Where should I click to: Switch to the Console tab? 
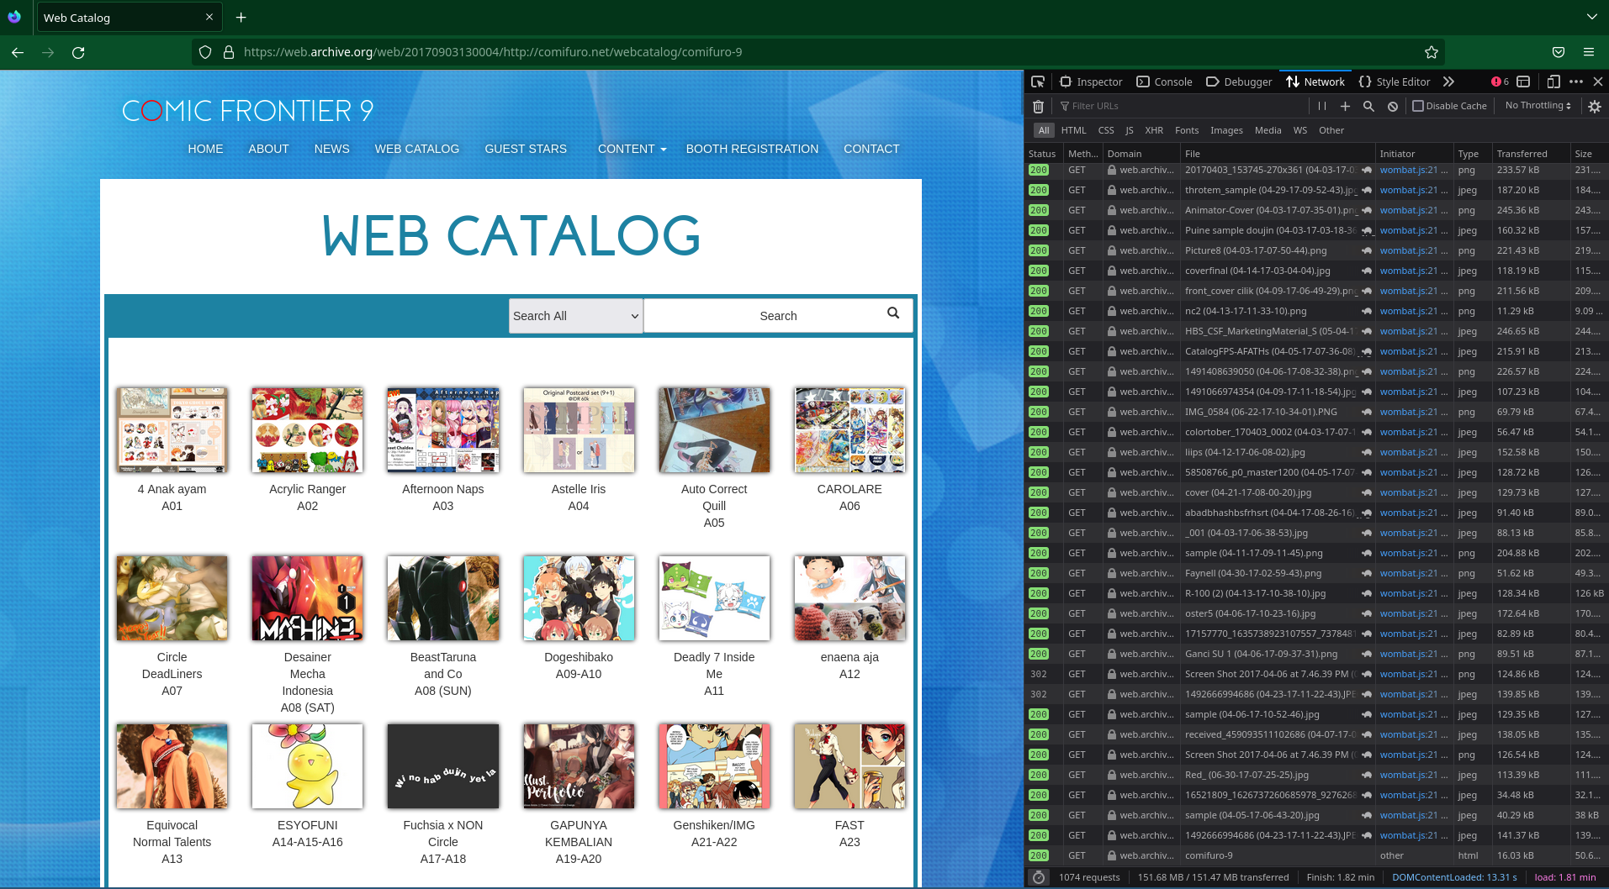pos(1164,82)
